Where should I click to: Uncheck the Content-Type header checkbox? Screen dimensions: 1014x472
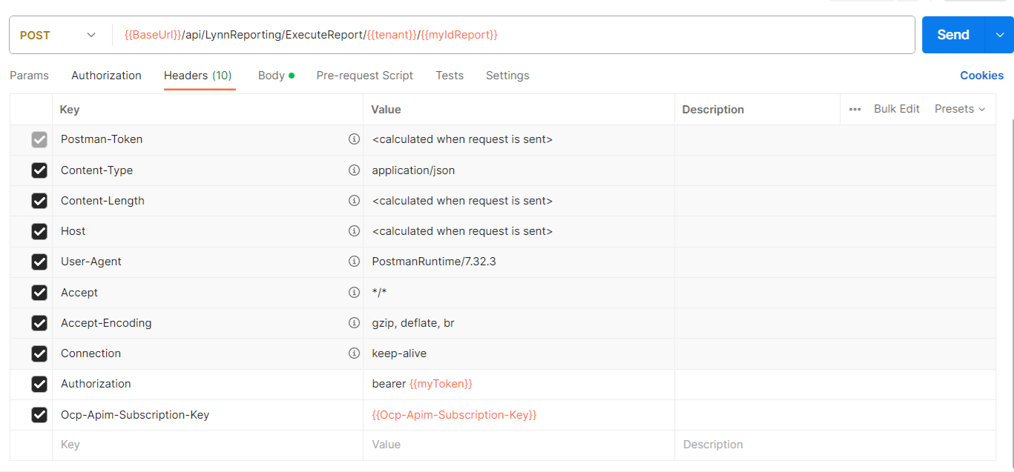(39, 170)
